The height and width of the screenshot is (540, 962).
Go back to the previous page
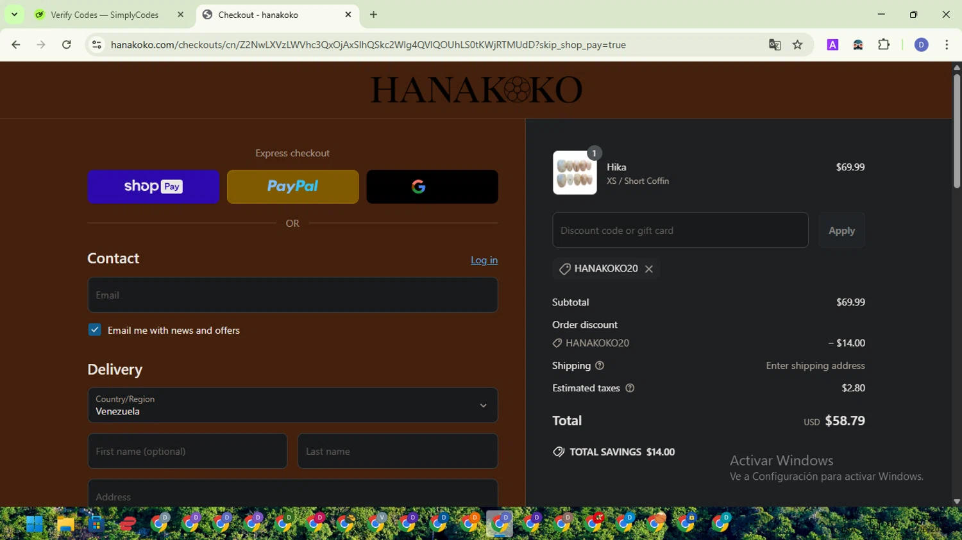tap(16, 45)
